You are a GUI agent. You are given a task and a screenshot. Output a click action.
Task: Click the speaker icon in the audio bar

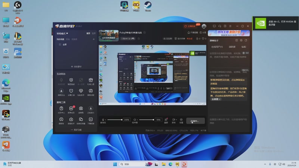pyautogui.click(x=135, y=119)
